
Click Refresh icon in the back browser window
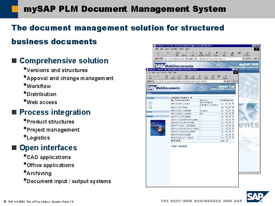pos(185,54)
